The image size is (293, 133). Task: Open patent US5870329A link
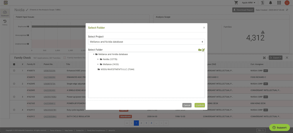click(50, 71)
